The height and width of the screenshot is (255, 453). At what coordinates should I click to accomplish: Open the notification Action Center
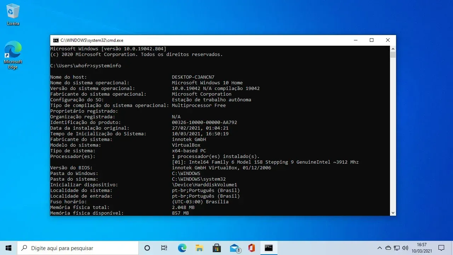(441, 248)
